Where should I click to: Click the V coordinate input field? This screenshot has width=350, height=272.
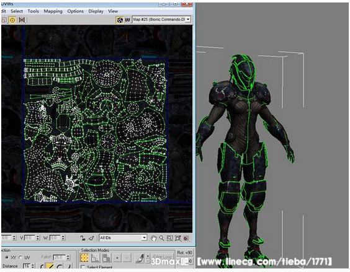pyautogui.click(x=29, y=238)
